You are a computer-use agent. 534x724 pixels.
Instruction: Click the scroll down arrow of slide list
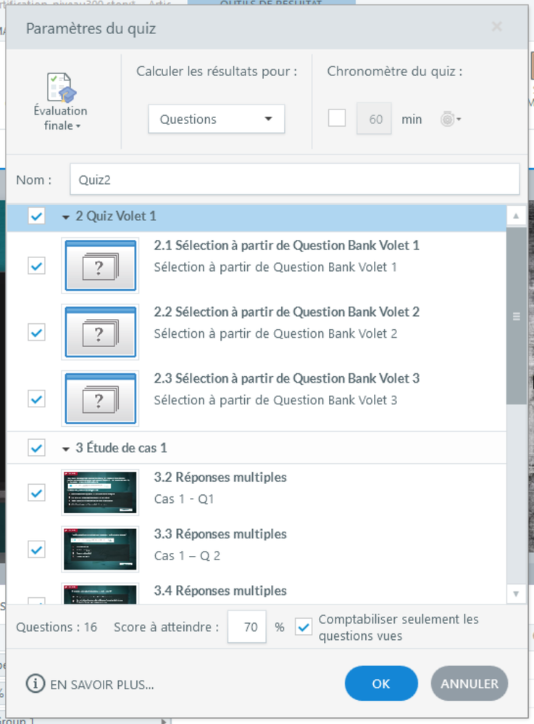[x=516, y=594]
